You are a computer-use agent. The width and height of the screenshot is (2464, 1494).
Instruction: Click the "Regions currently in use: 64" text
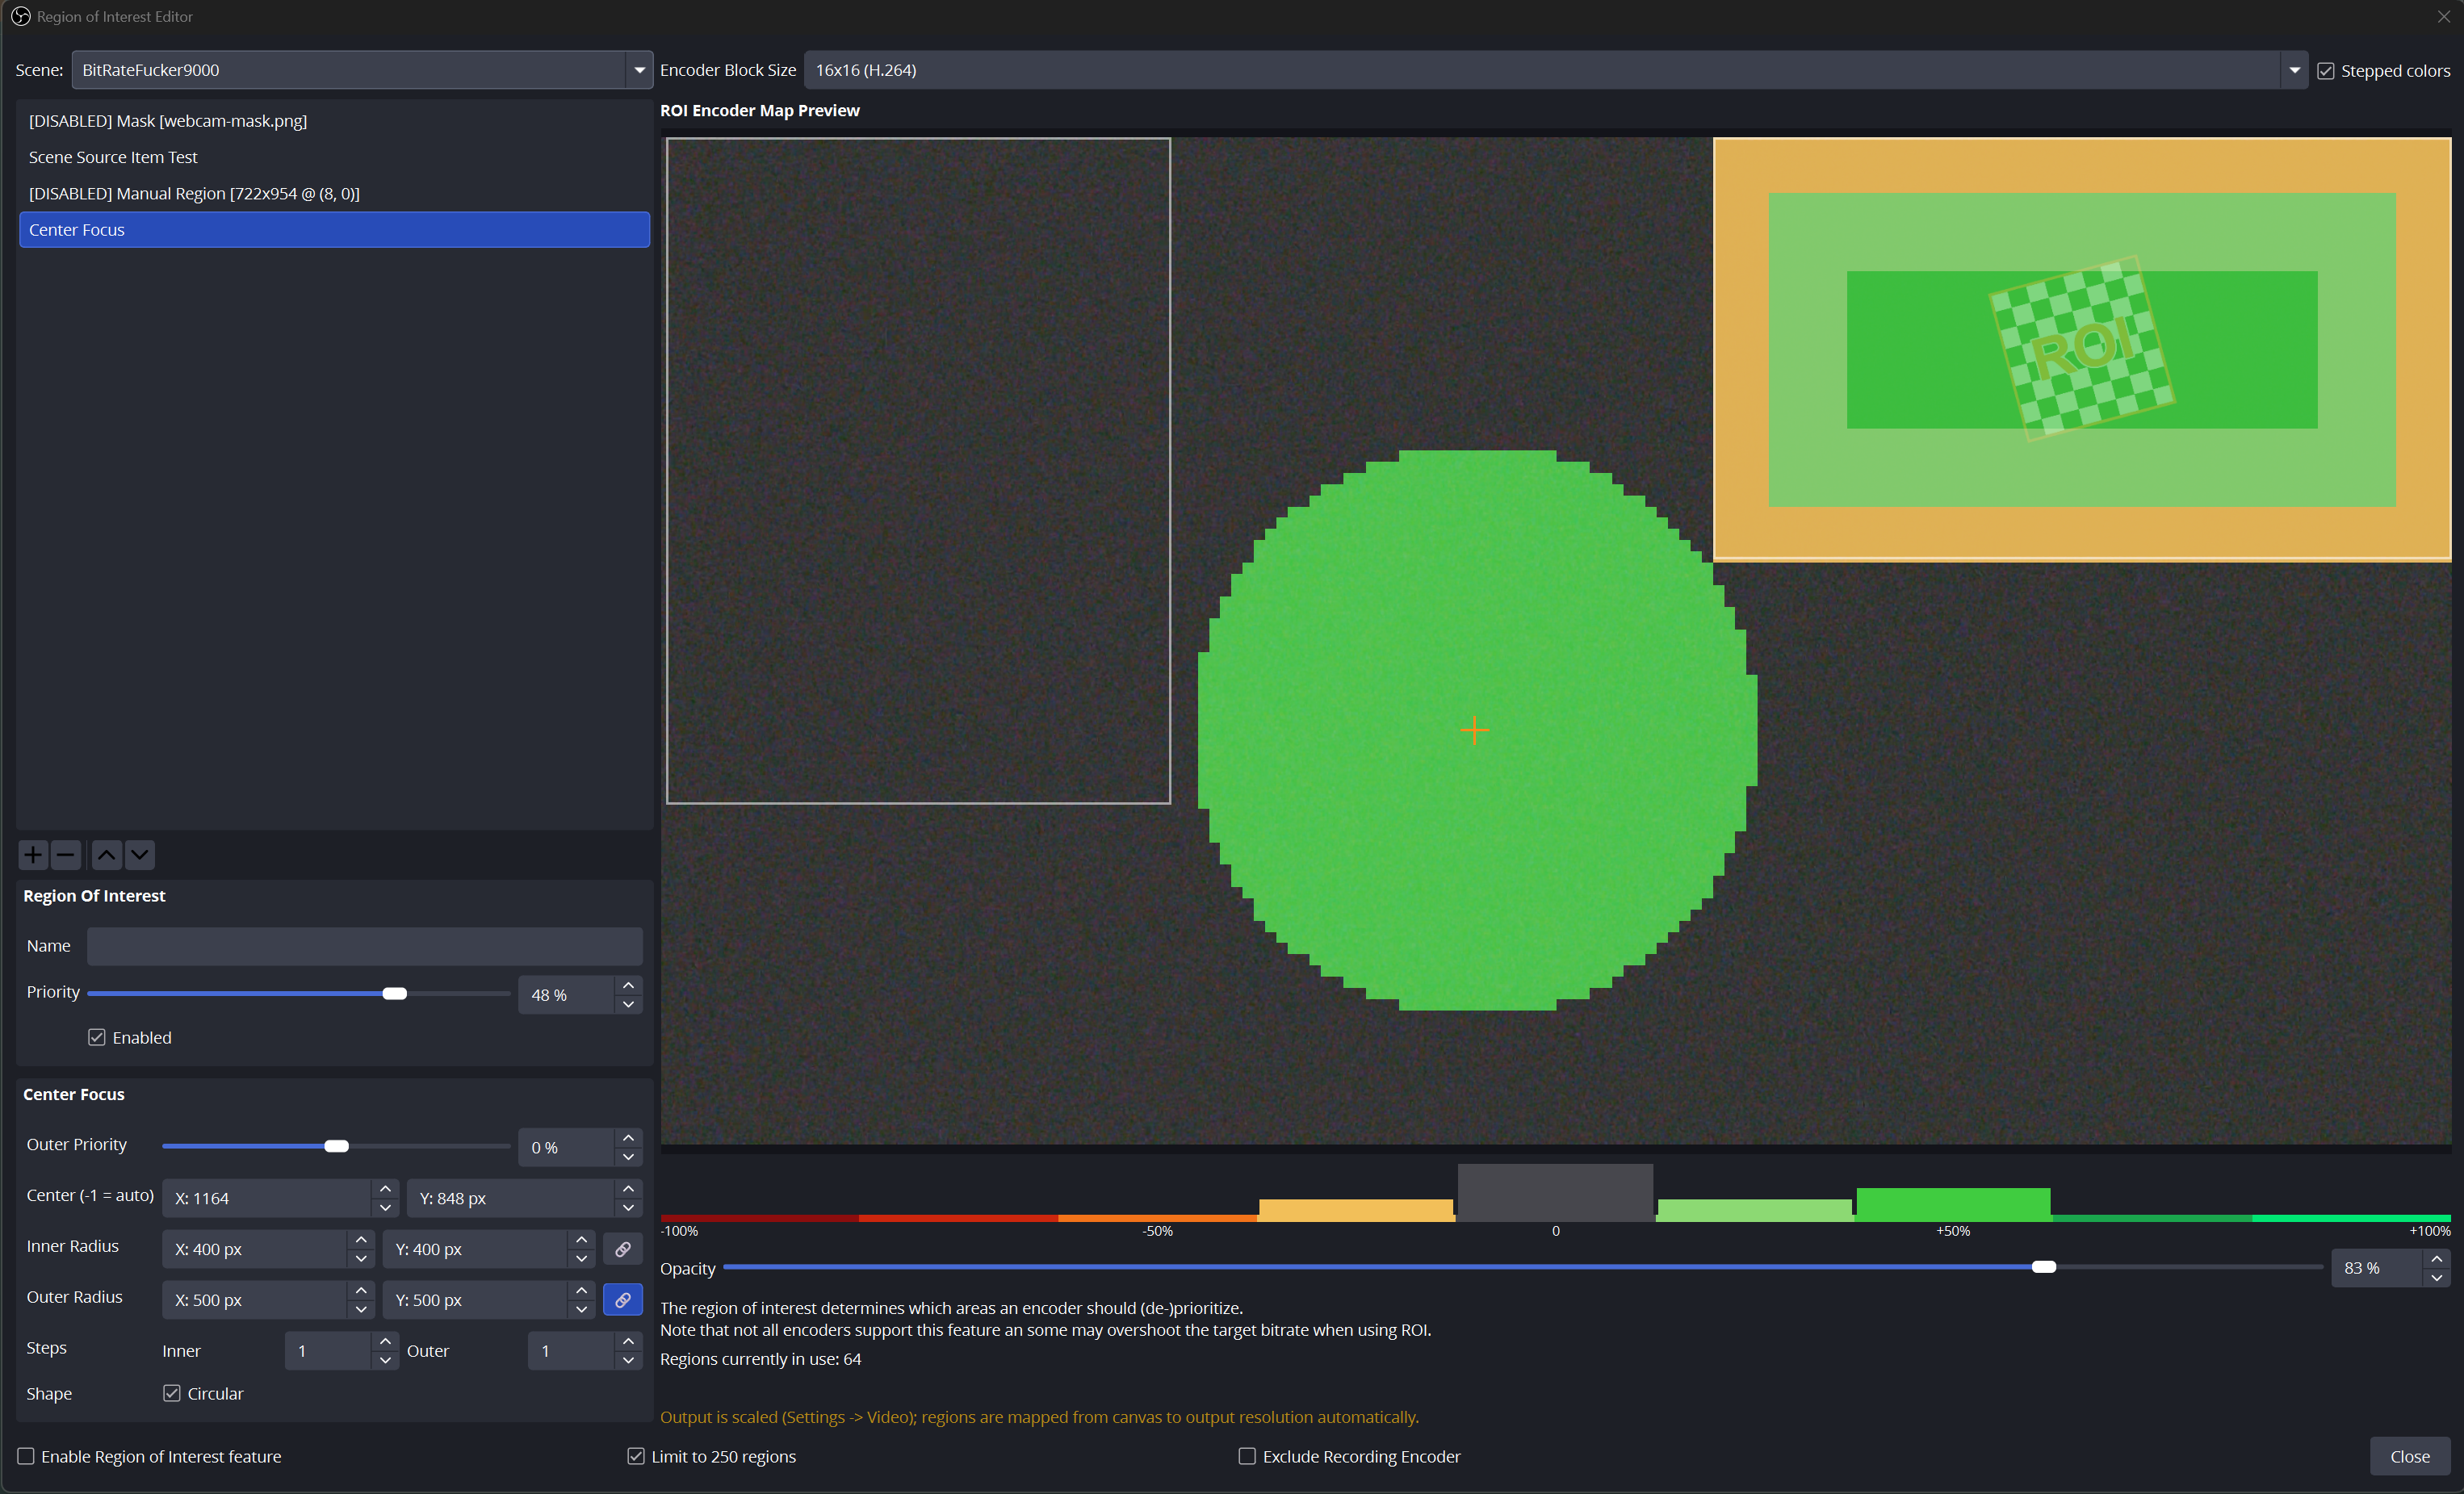point(760,1359)
